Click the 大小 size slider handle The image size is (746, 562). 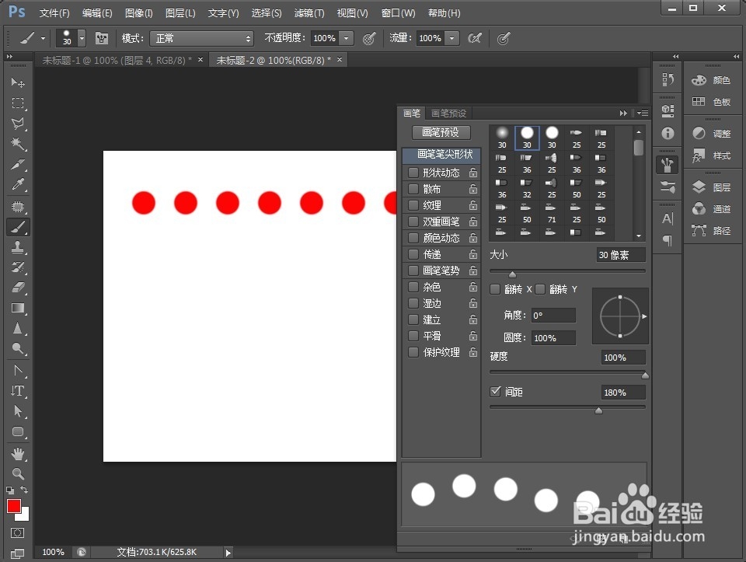[x=512, y=274]
